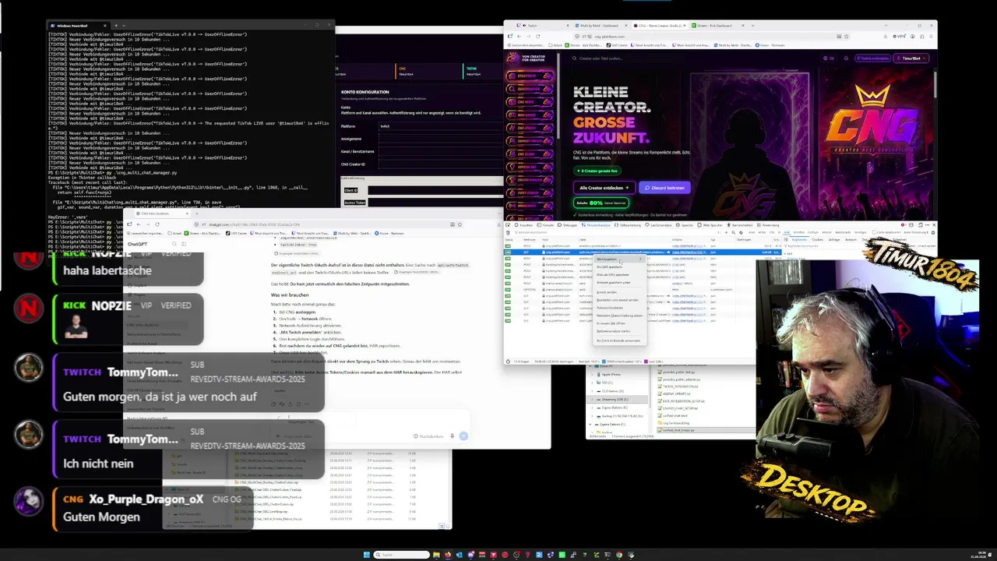
Task: Click the Twitch verknüpfen button
Action: click(872, 58)
